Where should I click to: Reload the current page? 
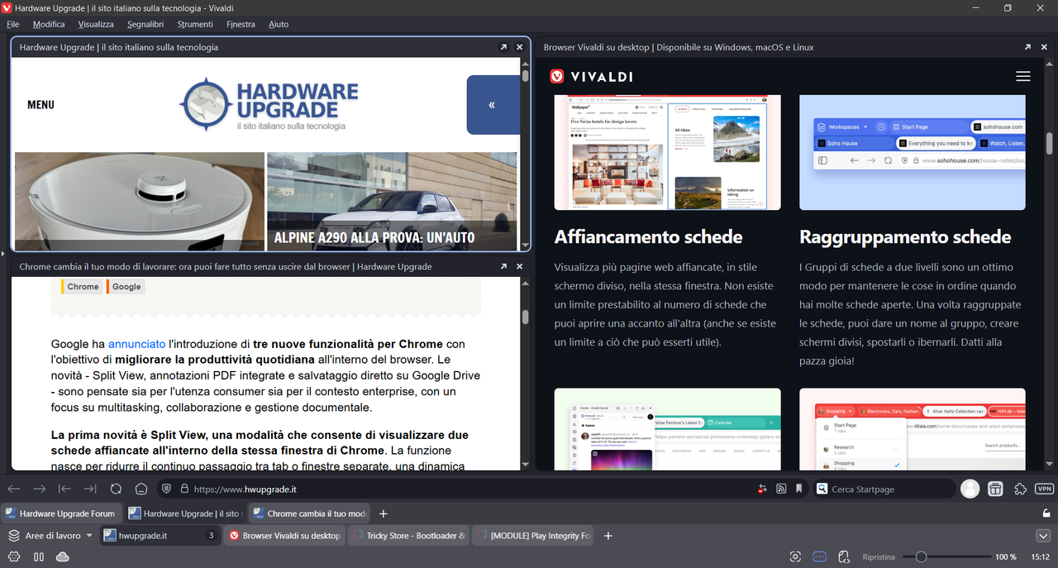tap(116, 489)
